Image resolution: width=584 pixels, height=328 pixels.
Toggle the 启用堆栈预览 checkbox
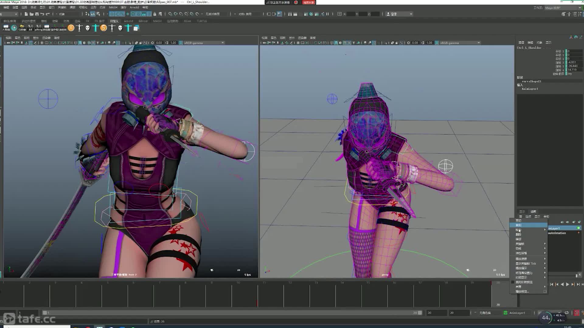tap(513, 282)
